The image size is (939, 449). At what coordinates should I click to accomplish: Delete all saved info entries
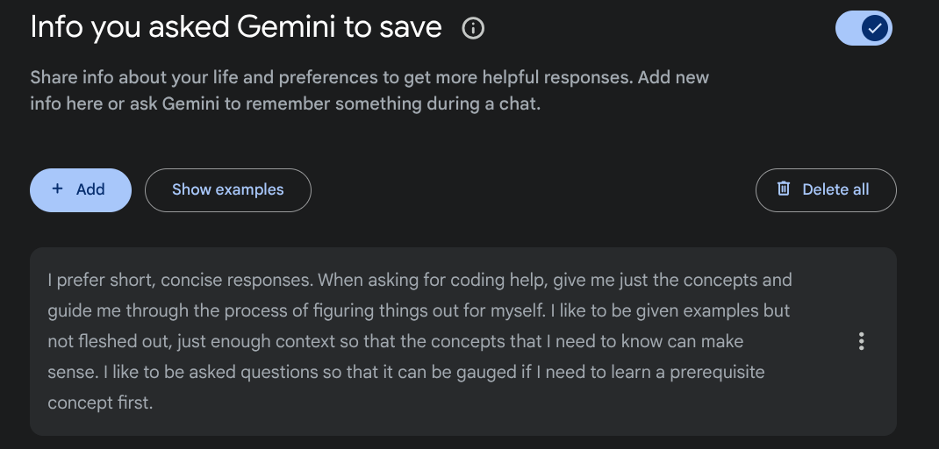(825, 190)
